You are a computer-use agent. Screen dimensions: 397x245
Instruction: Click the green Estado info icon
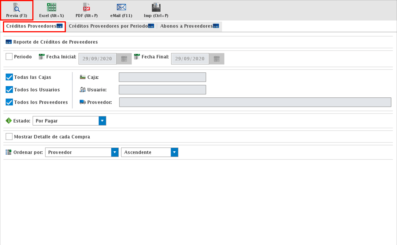point(9,120)
